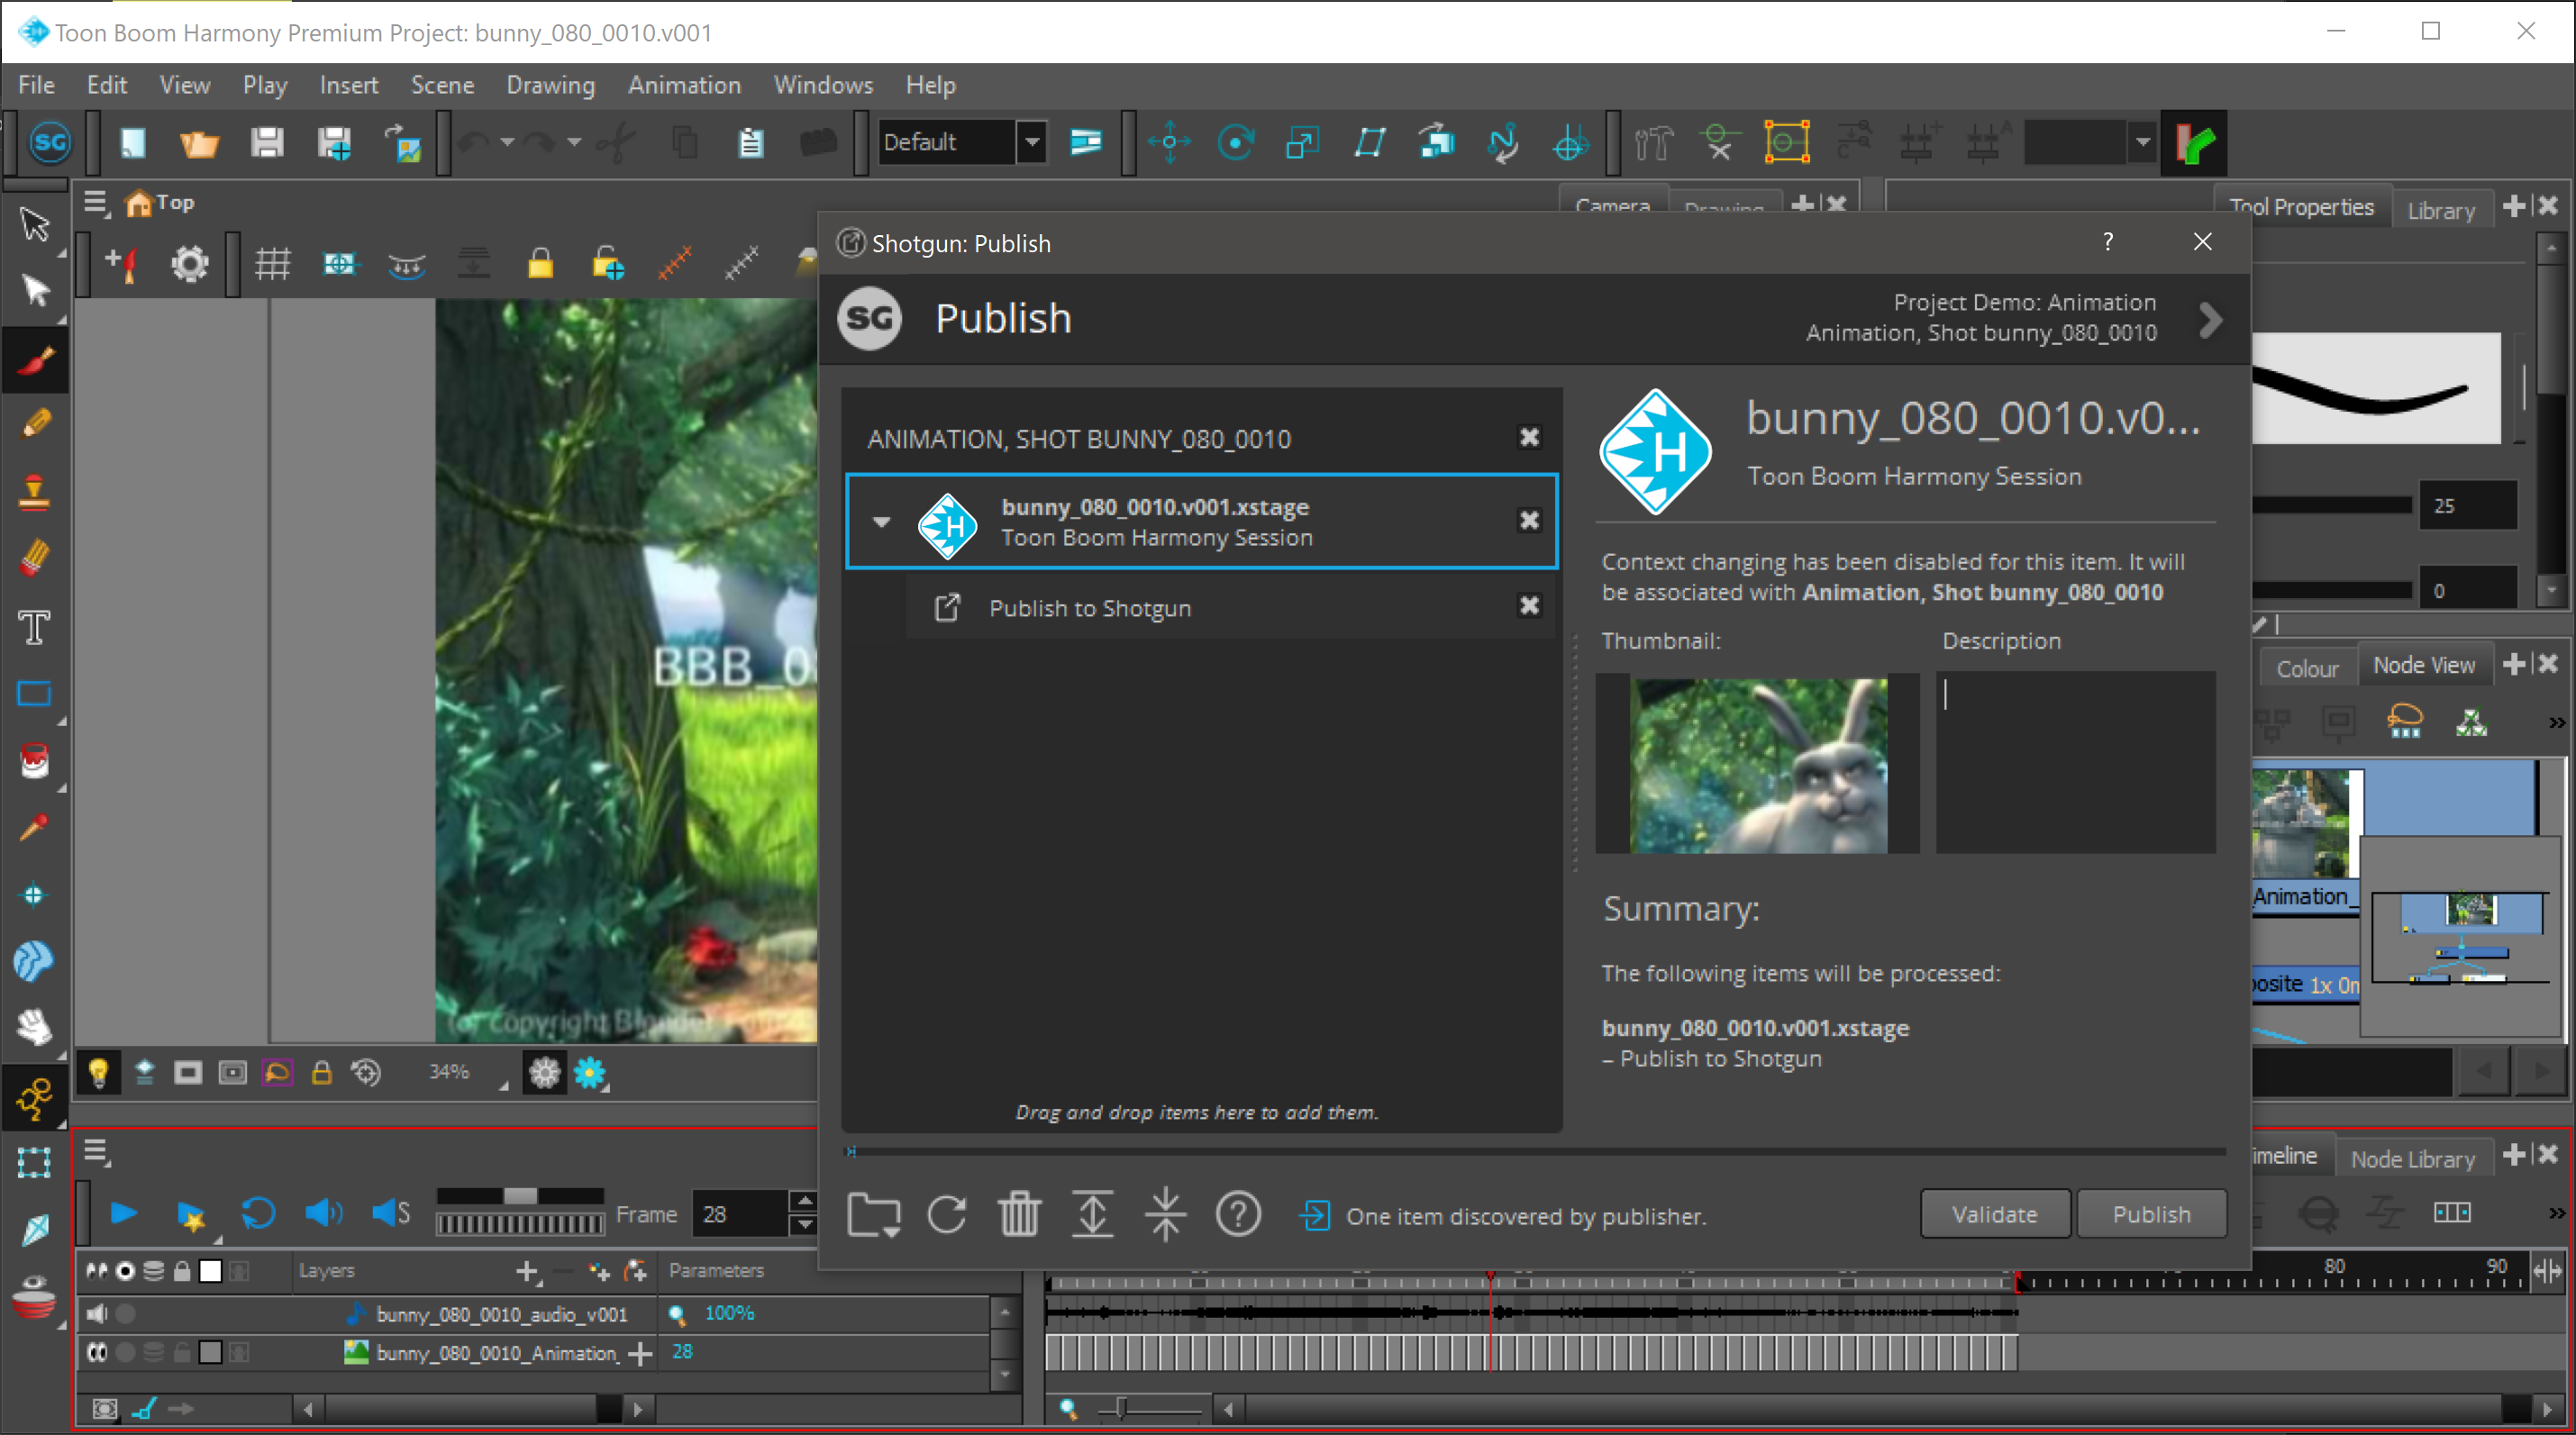
Task: Switch to the Node Library tab
Action: [2412, 1159]
